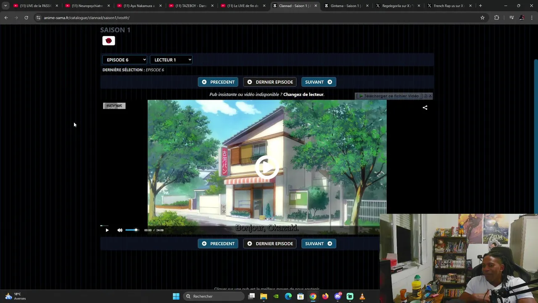Click the Sibnet logo on the player
Screen dimensions: 538x303
(x=114, y=106)
